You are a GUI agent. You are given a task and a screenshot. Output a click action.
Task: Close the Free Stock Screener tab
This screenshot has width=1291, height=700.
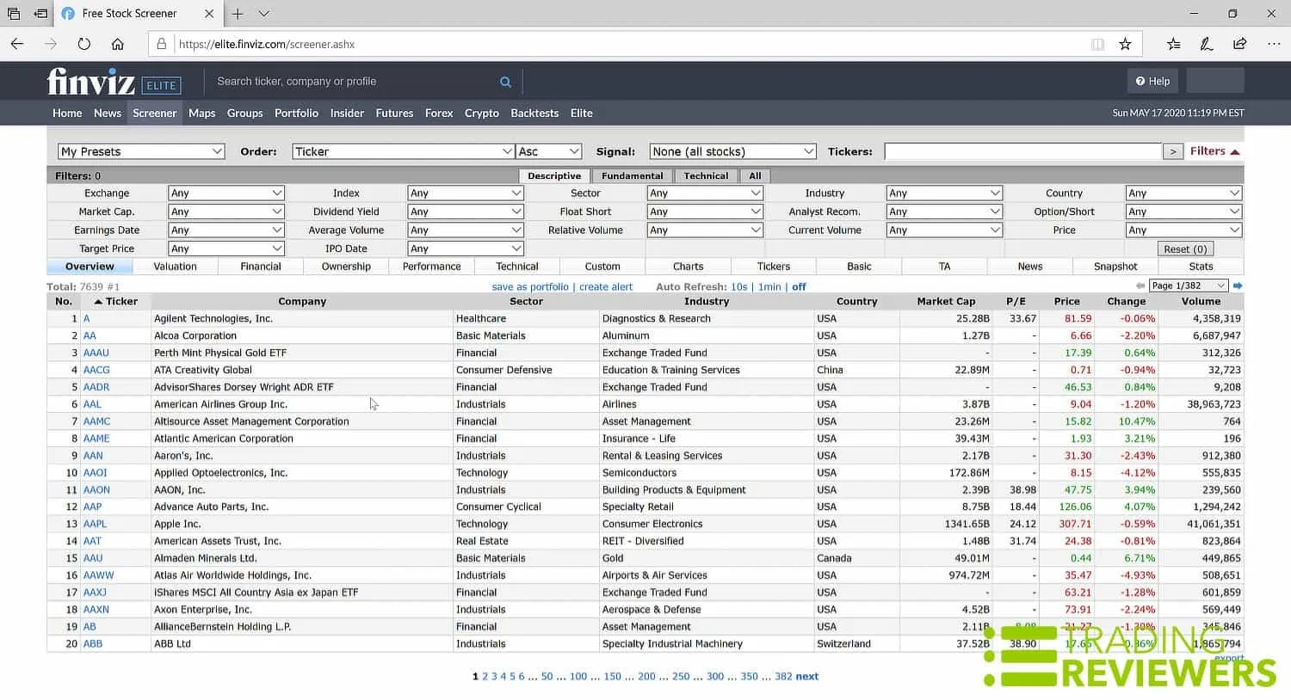(209, 14)
